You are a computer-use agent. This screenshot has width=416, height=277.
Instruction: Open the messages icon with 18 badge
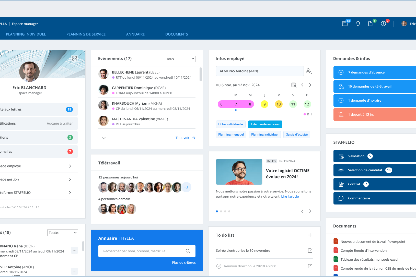(x=345, y=24)
